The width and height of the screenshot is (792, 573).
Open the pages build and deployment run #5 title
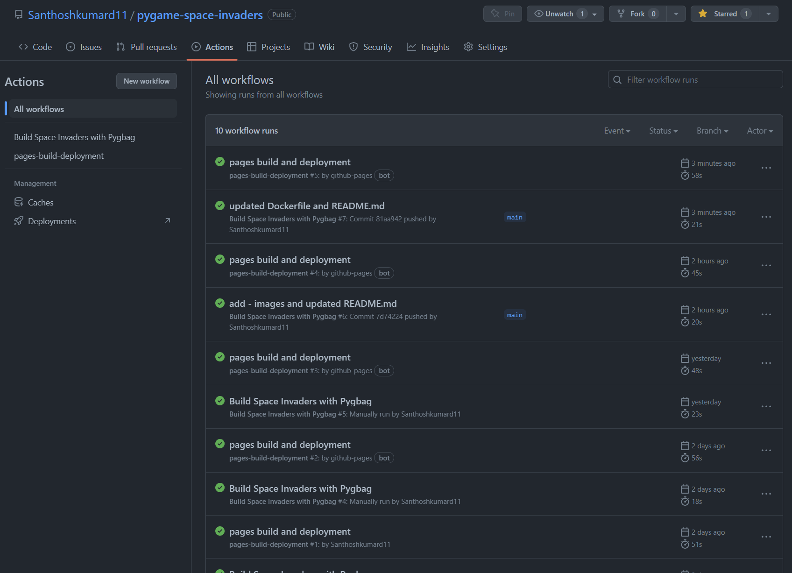pyautogui.click(x=290, y=162)
